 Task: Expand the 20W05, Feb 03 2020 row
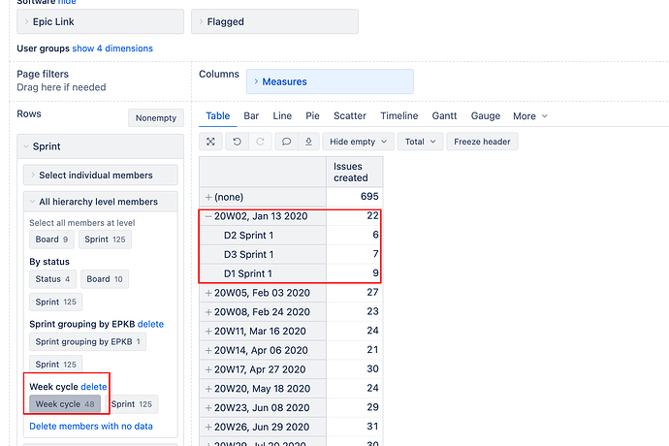point(208,293)
